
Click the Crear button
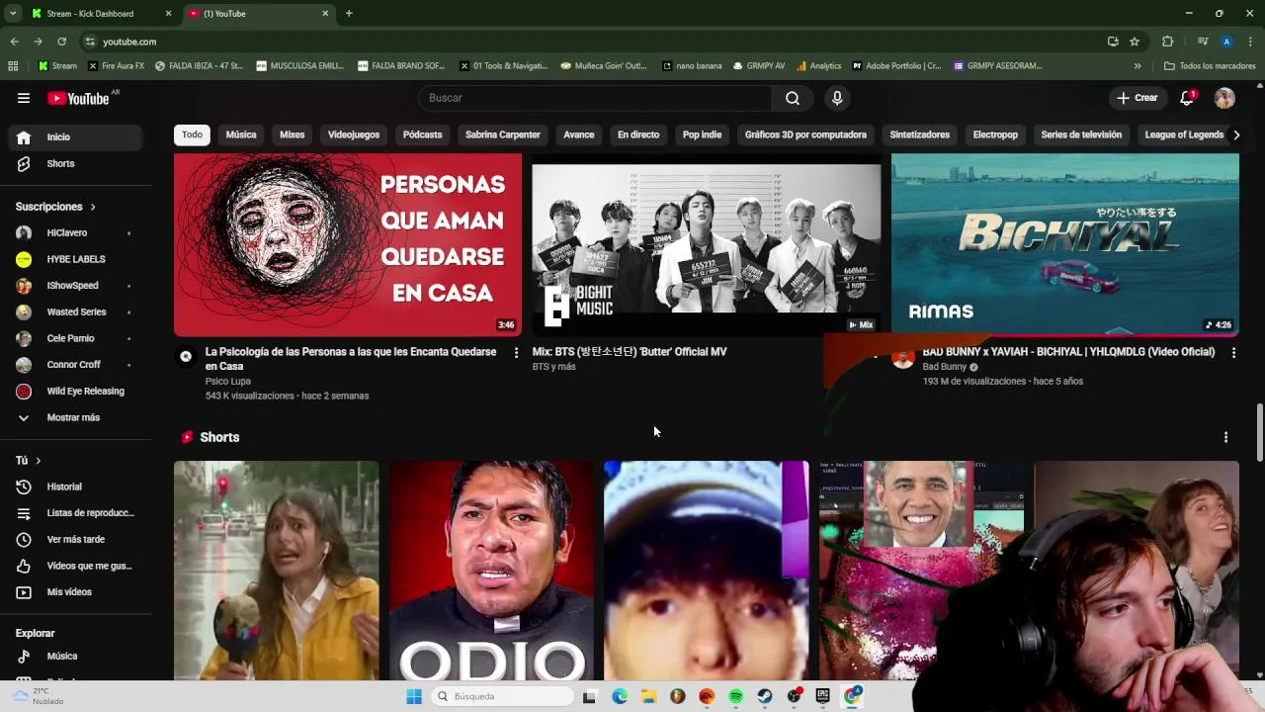point(1137,98)
